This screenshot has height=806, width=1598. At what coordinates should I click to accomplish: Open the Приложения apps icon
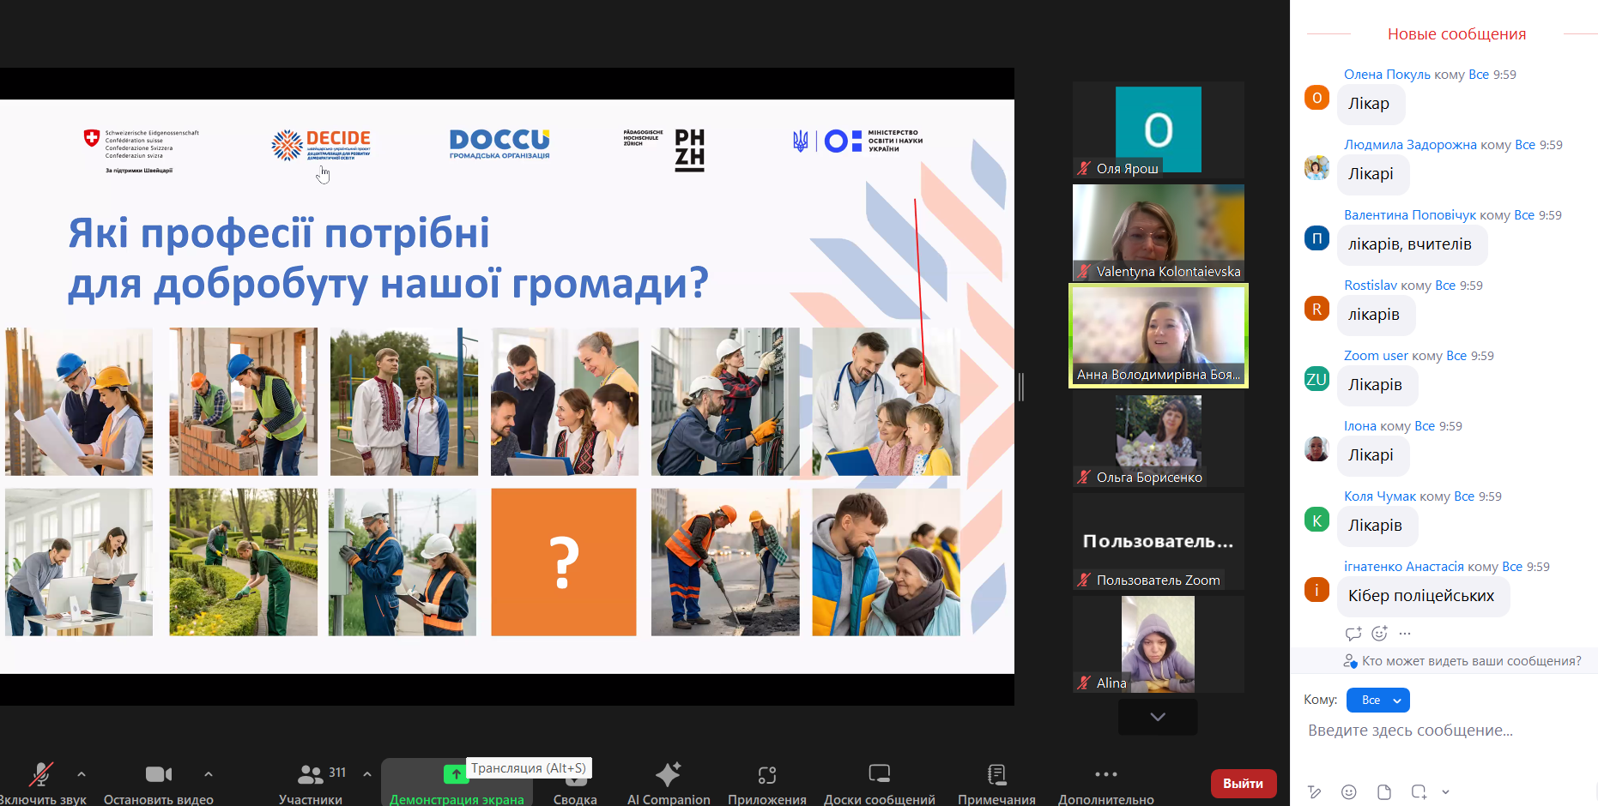click(766, 782)
